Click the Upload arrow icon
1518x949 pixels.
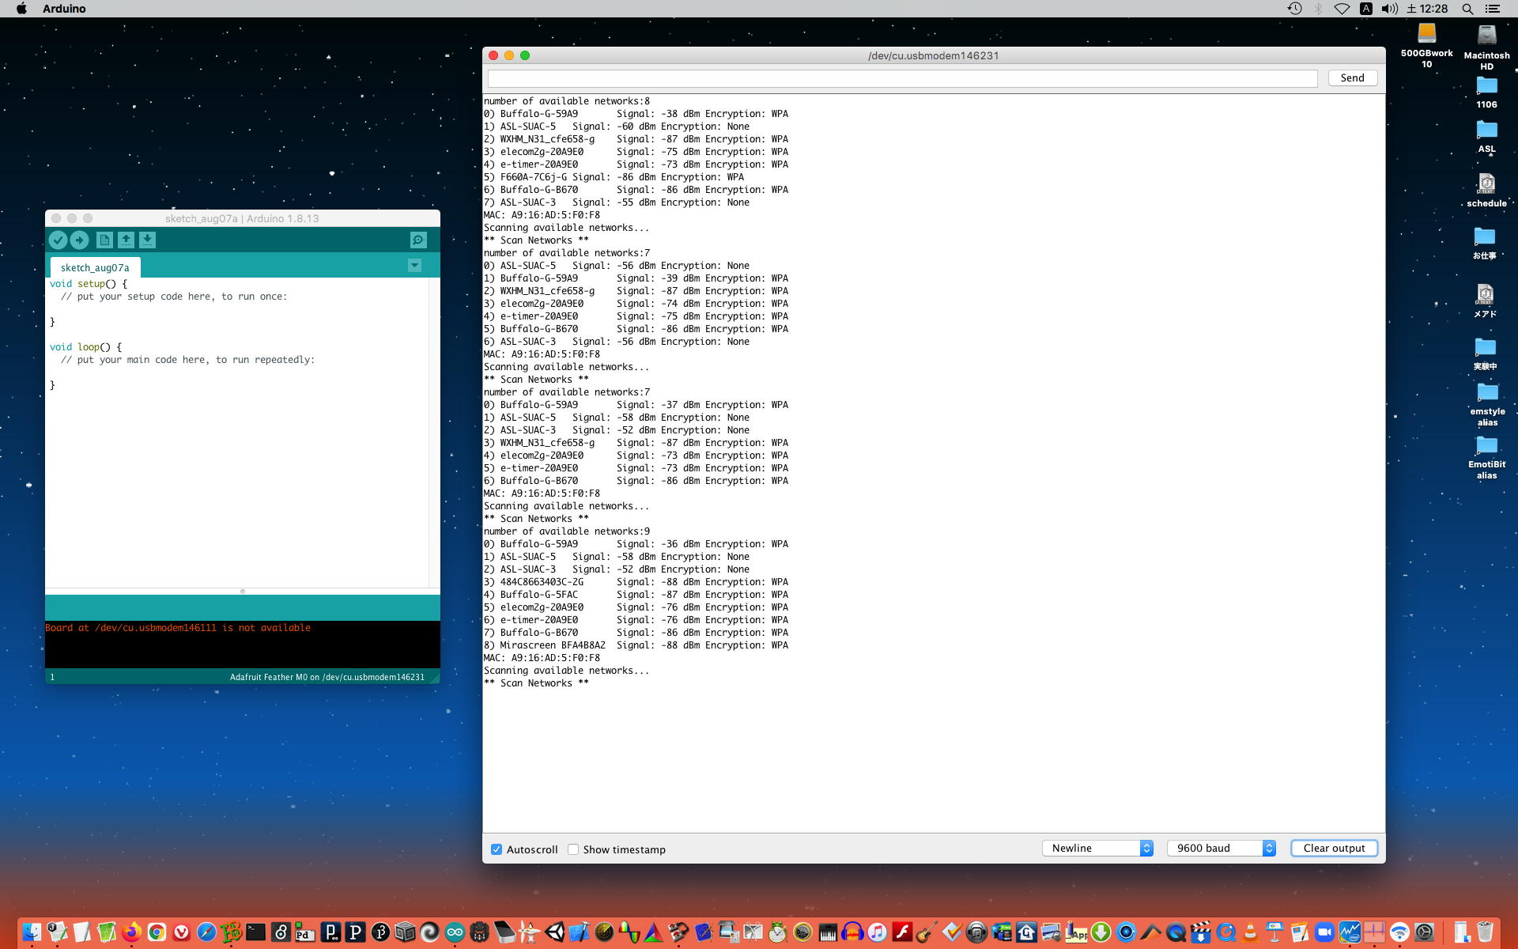tap(79, 240)
